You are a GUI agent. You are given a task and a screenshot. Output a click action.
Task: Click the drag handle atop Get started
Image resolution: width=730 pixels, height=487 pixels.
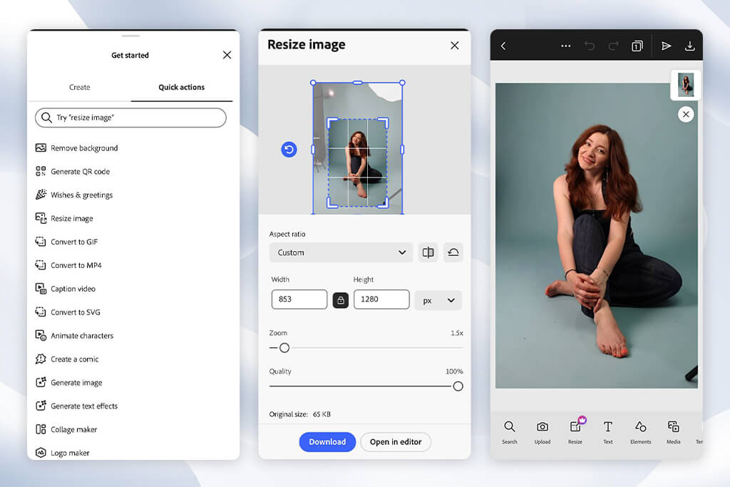click(x=131, y=36)
